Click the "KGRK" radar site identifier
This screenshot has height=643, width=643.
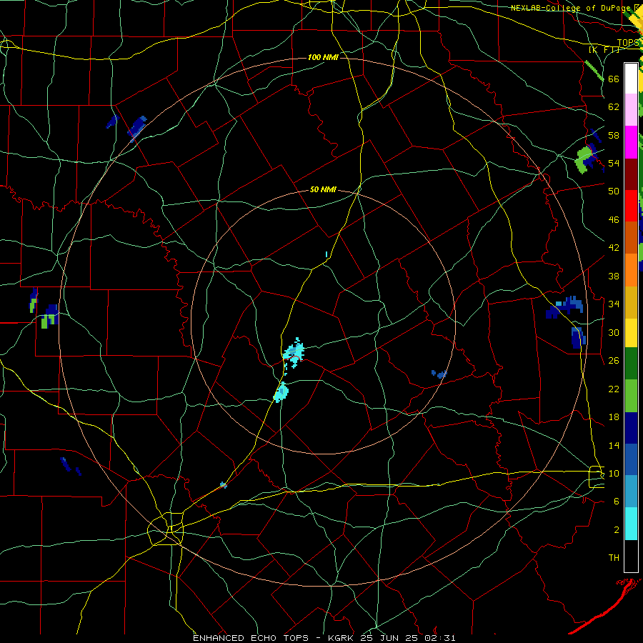[x=341, y=638]
